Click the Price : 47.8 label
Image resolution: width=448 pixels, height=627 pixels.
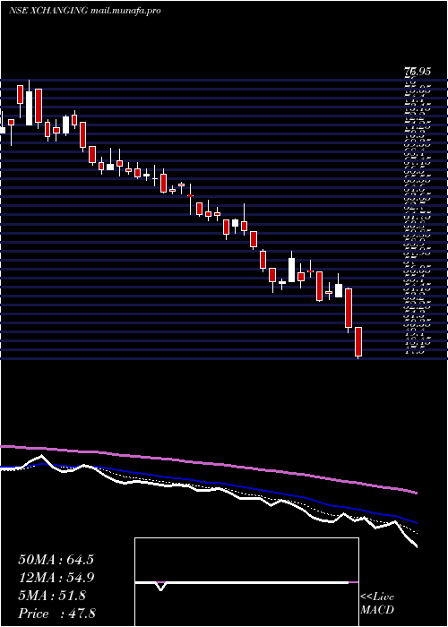(56, 614)
